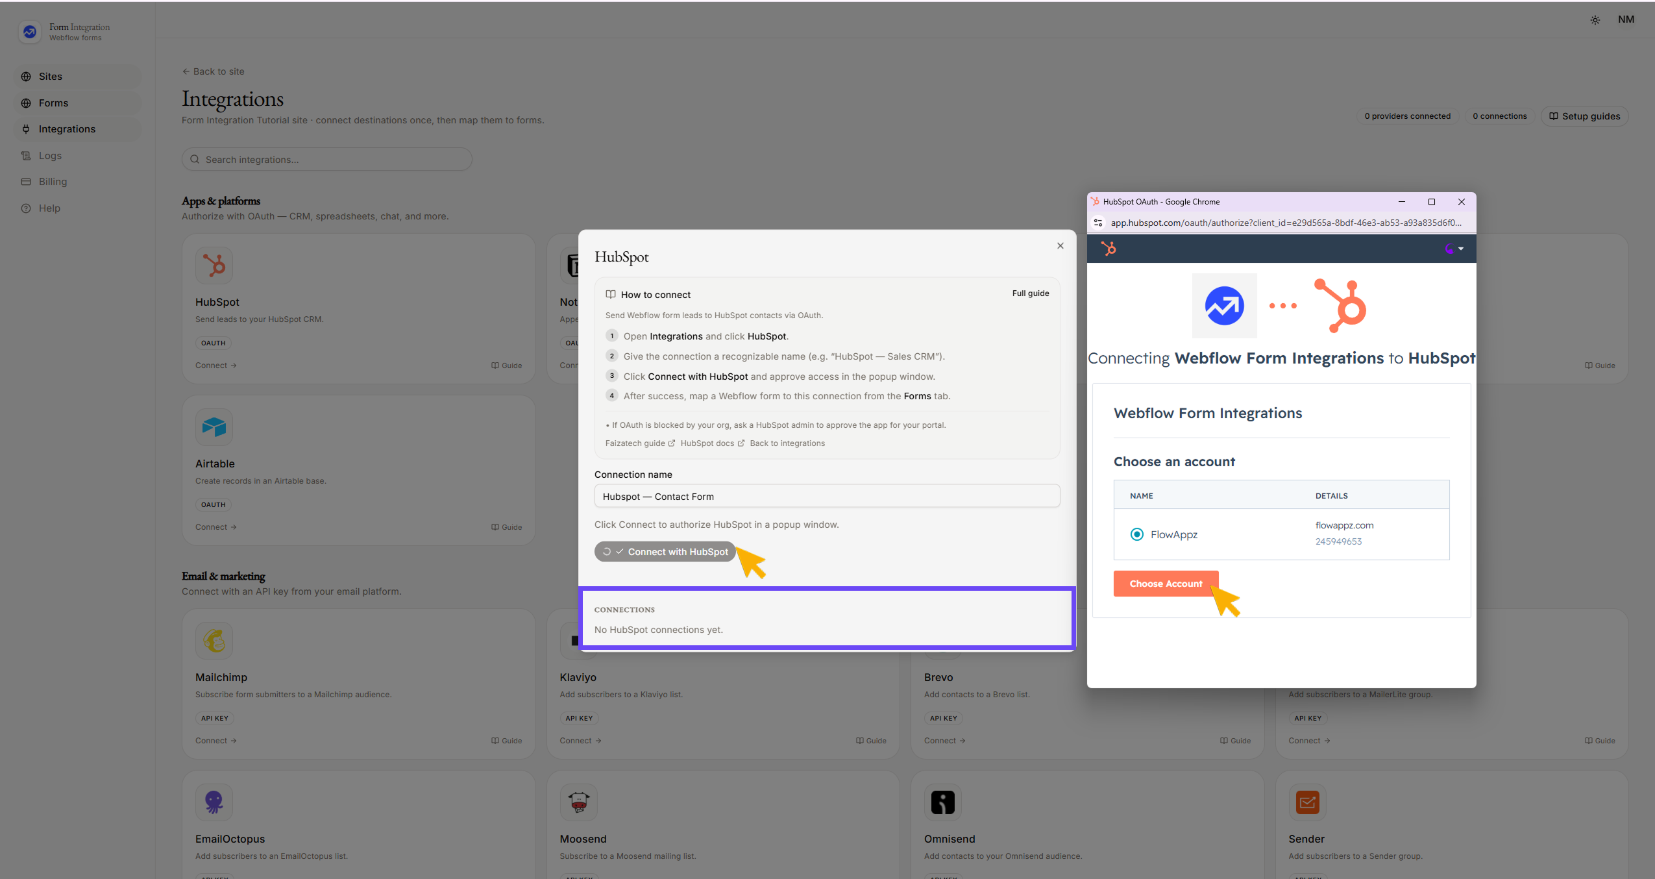Image resolution: width=1655 pixels, height=879 pixels.
Task: Close the HubSpot connection dialog
Action: pos(1060,245)
